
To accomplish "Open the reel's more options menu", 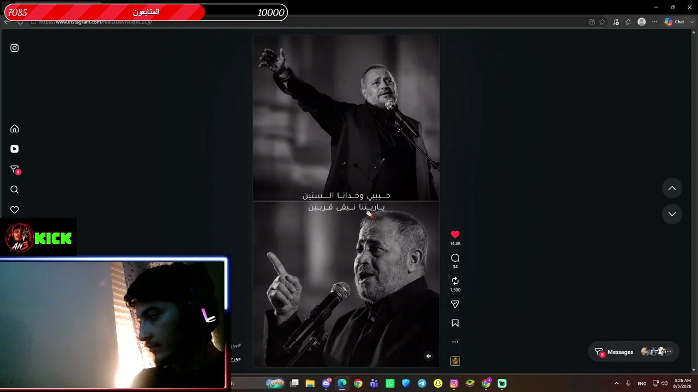I will [x=455, y=342].
